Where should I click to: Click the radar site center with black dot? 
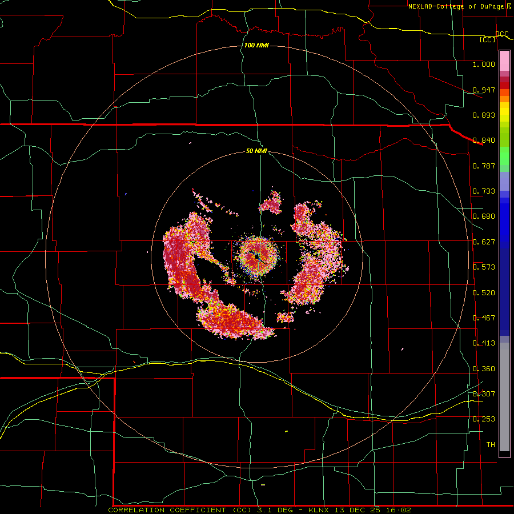tap(256, 257)
